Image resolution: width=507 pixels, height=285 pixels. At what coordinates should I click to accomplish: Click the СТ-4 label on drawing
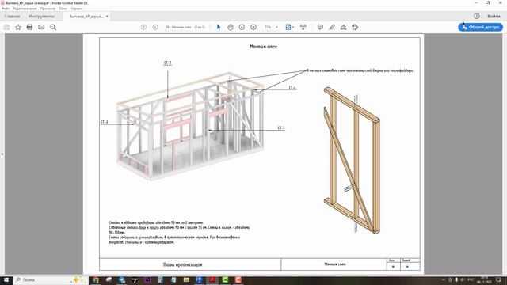pyautogui.click(x=292, y=88)
